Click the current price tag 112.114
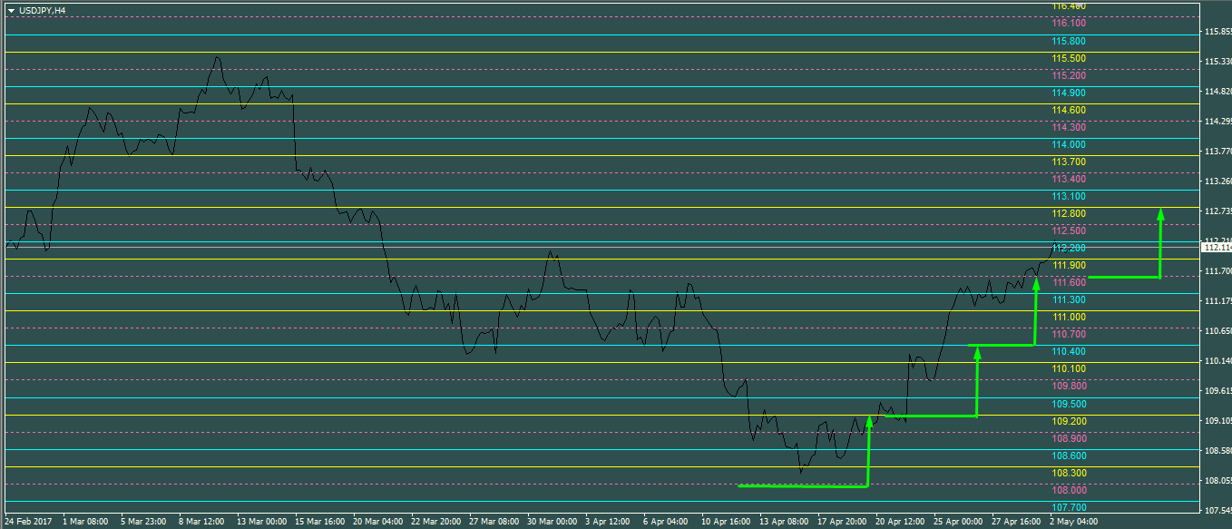 coord(1215,248)
